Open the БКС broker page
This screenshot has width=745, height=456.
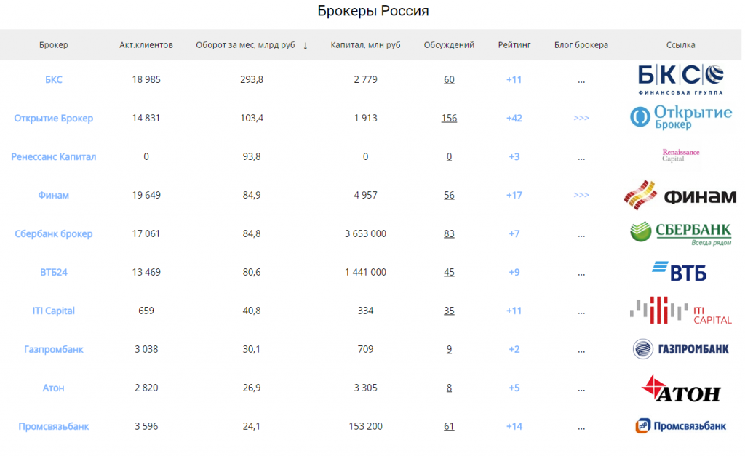tap(54, 79)
